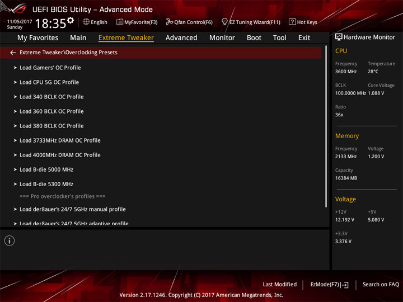This screenshot has height=302, width=403.
Task: Expand the Load 4000MHz DRAM OC Profile arrow
Action: (15, 155)
